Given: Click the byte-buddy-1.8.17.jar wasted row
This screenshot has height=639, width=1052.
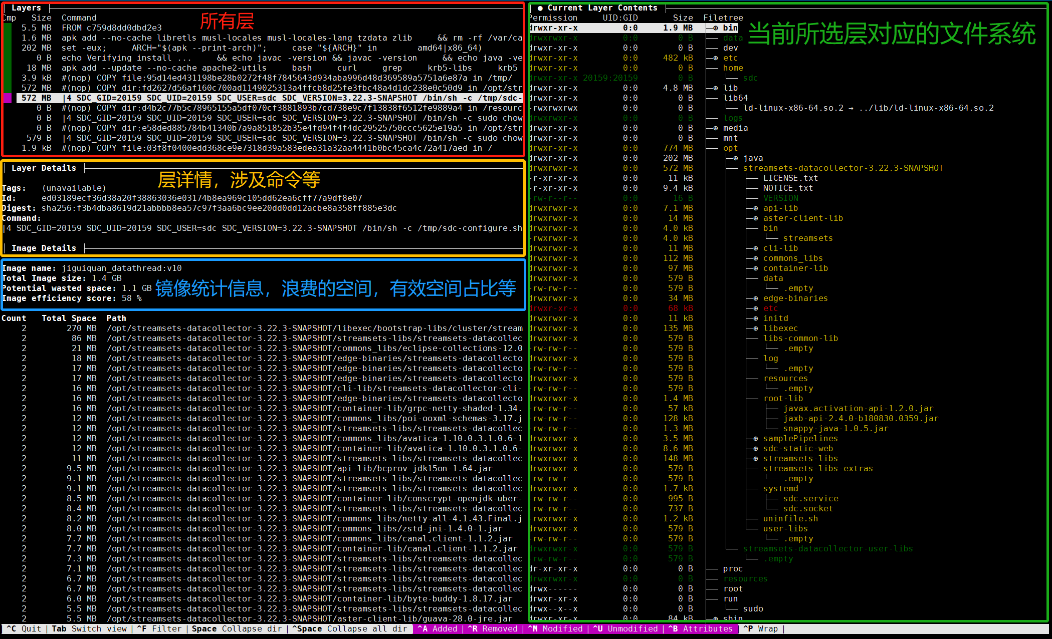Looking at the screenshot, I should coord(262,599).
